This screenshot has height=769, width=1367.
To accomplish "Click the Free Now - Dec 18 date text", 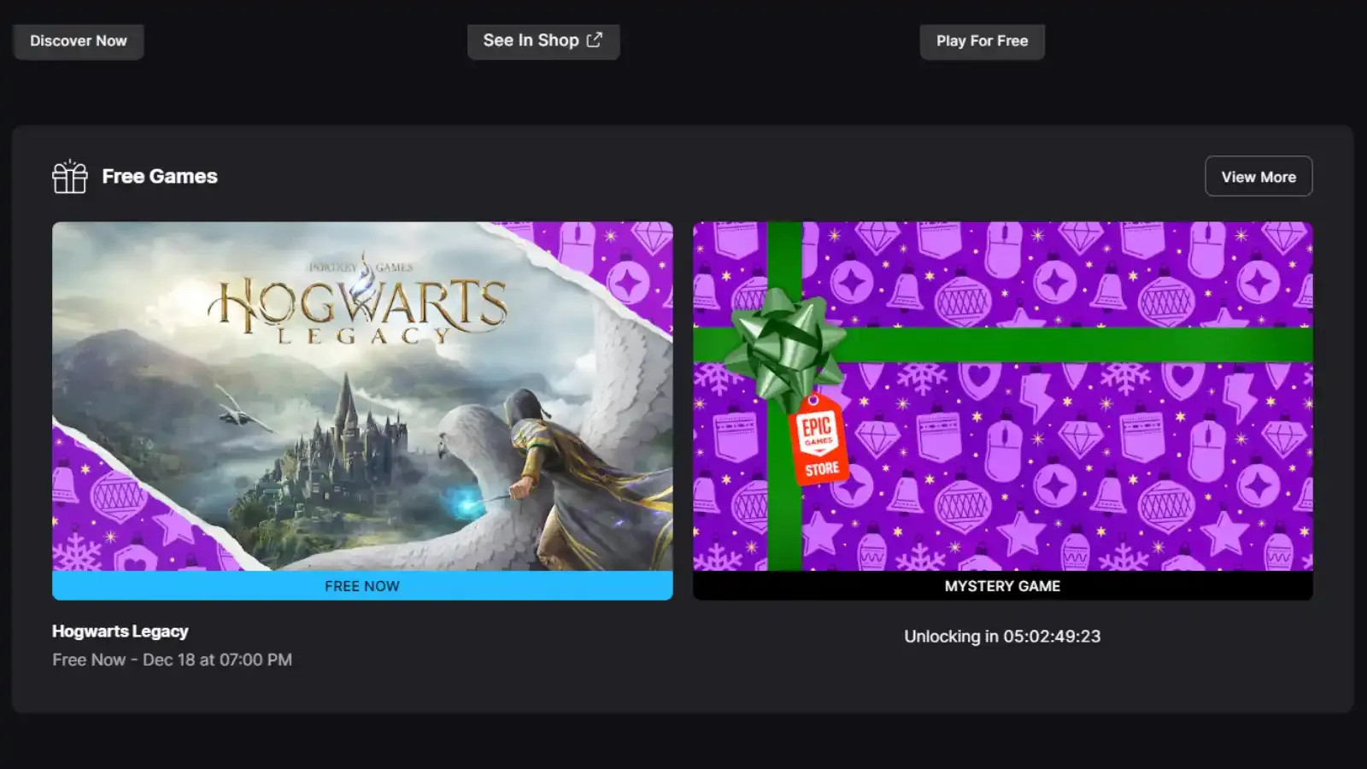I will [172, 659].
